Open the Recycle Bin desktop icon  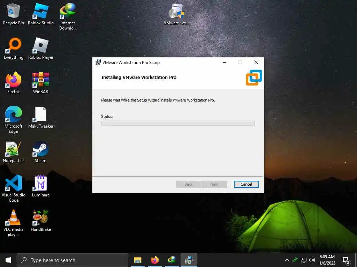tap(14, 14)
